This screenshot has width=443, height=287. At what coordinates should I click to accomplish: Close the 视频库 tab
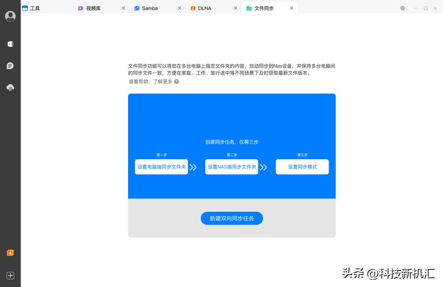123,8
